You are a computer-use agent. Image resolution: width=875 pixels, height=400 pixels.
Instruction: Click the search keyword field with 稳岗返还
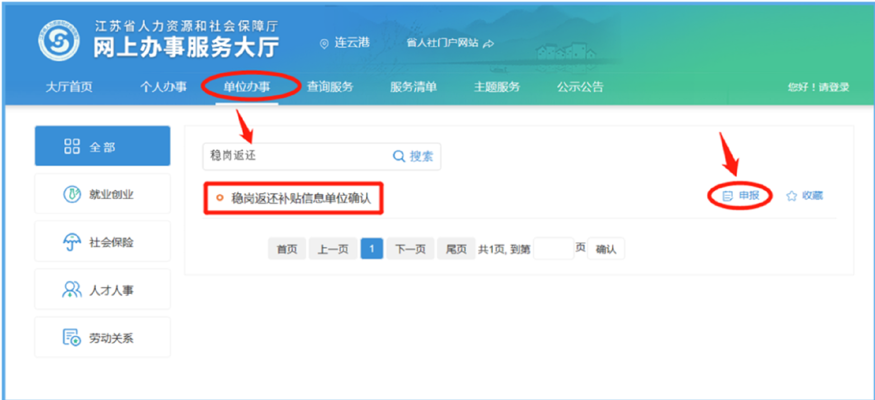296,156
